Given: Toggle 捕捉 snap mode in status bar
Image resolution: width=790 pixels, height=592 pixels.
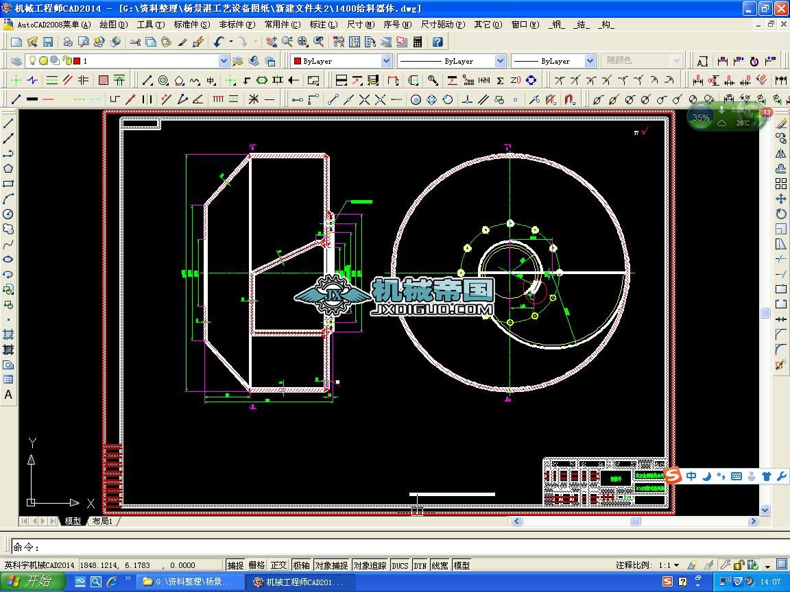Looking at the screenshot, I should (x=235, y=565).
